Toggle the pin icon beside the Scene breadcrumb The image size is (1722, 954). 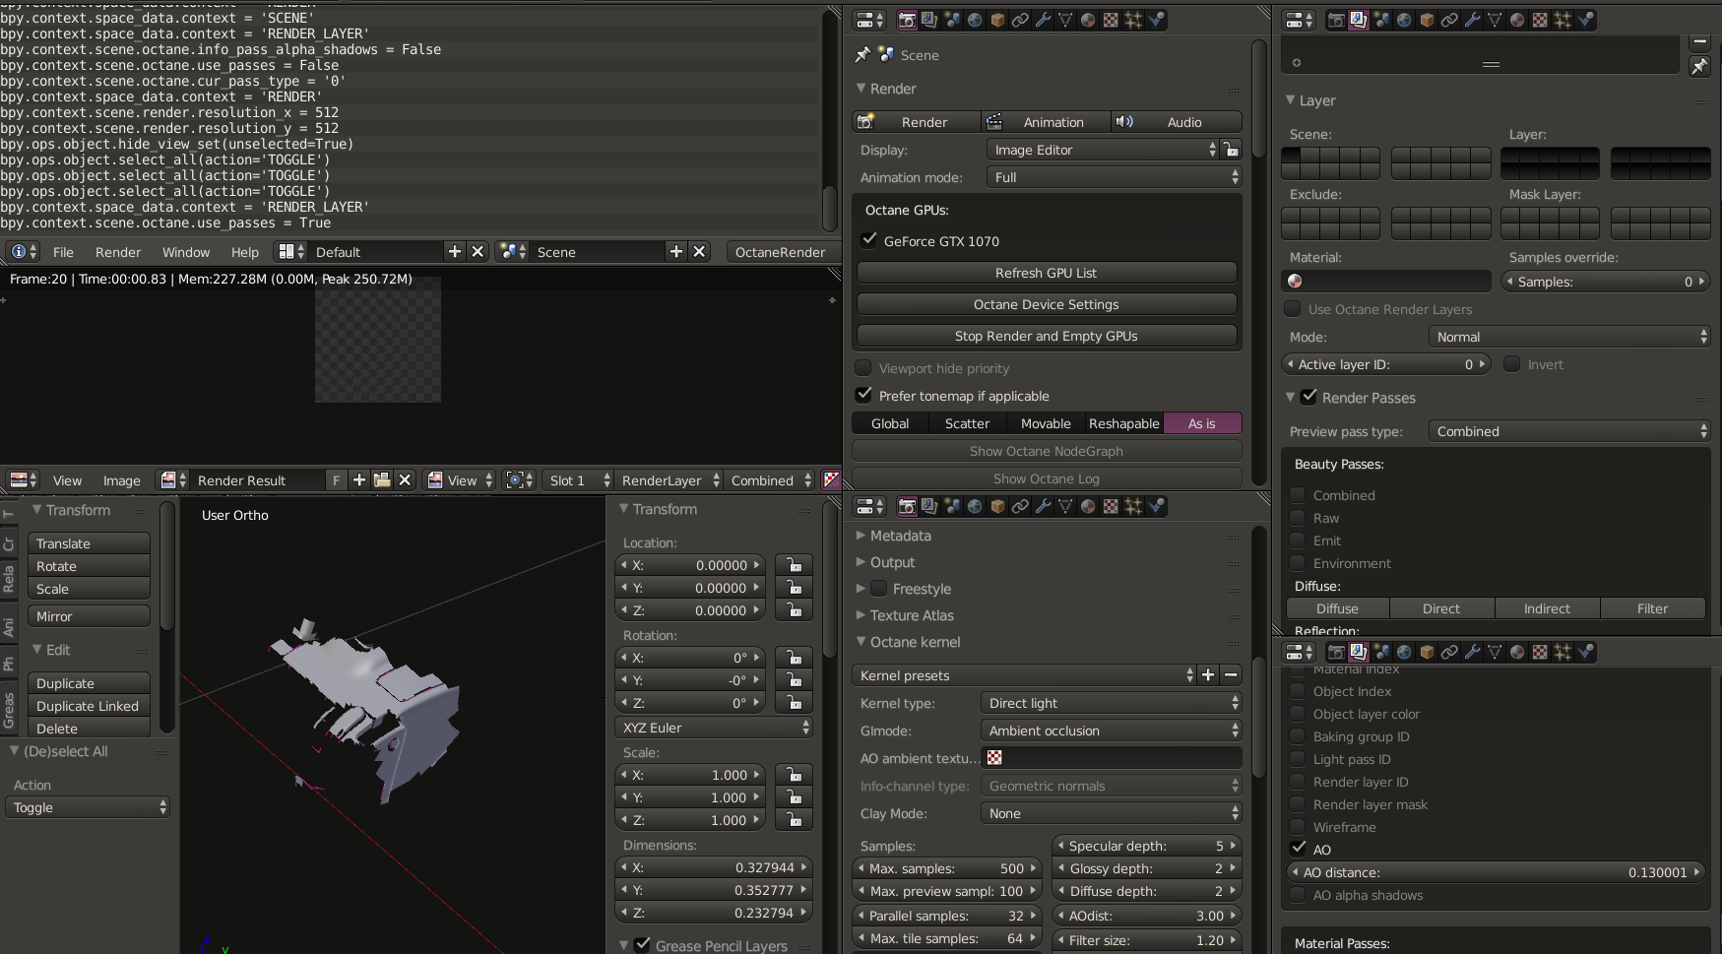click(x=863, y=55)
